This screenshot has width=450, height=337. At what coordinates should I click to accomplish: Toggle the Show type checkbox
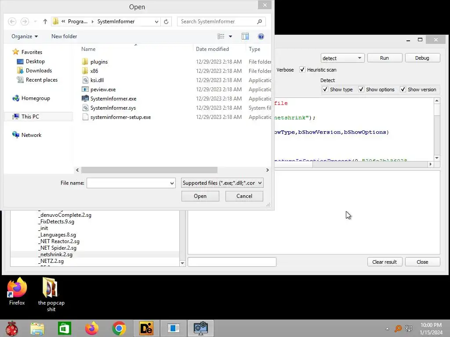325,90
